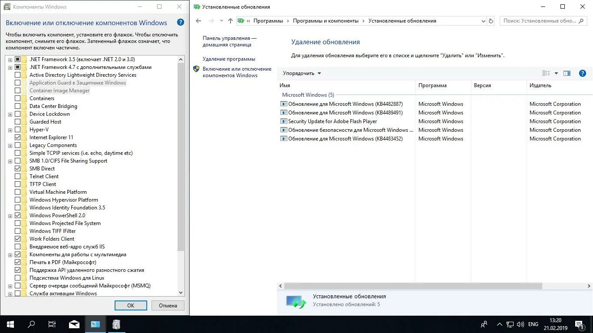Open taskbar search magnifier
Screen dimensions: 593x333
pos(31,324)
